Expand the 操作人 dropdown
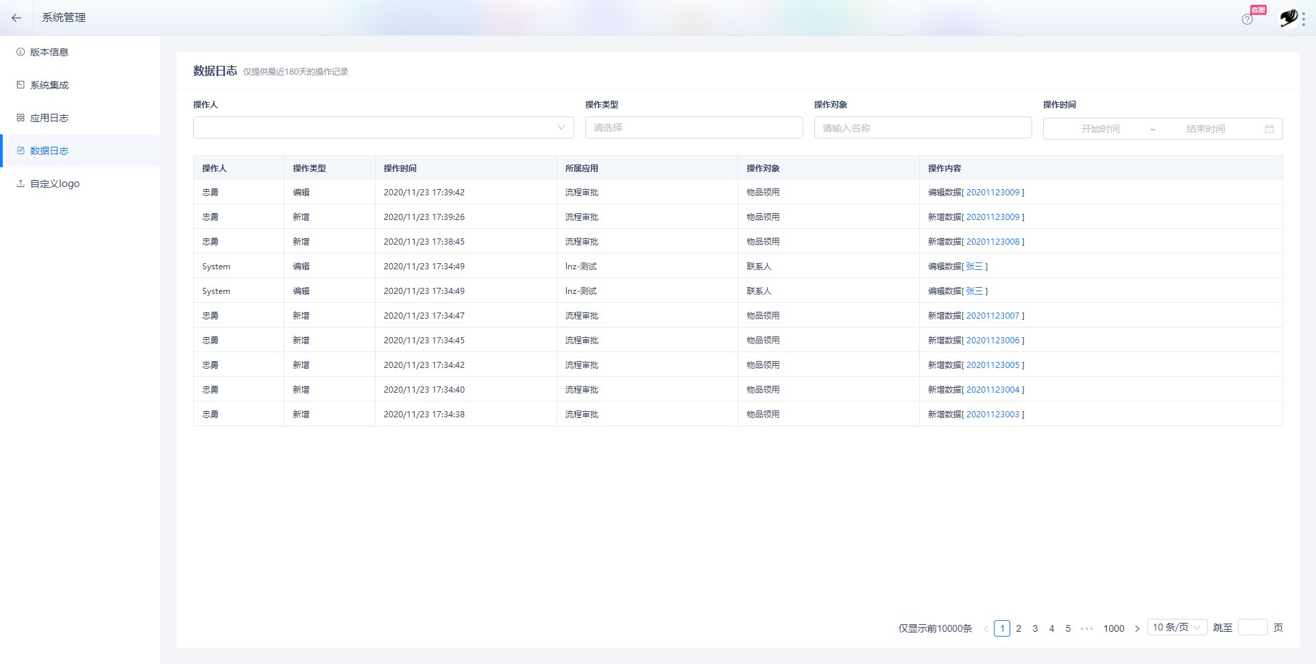 pos(384,127)
